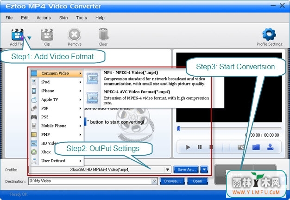Open the Skin menu
The width and height of the screenshot is (290, 200).
63,18
